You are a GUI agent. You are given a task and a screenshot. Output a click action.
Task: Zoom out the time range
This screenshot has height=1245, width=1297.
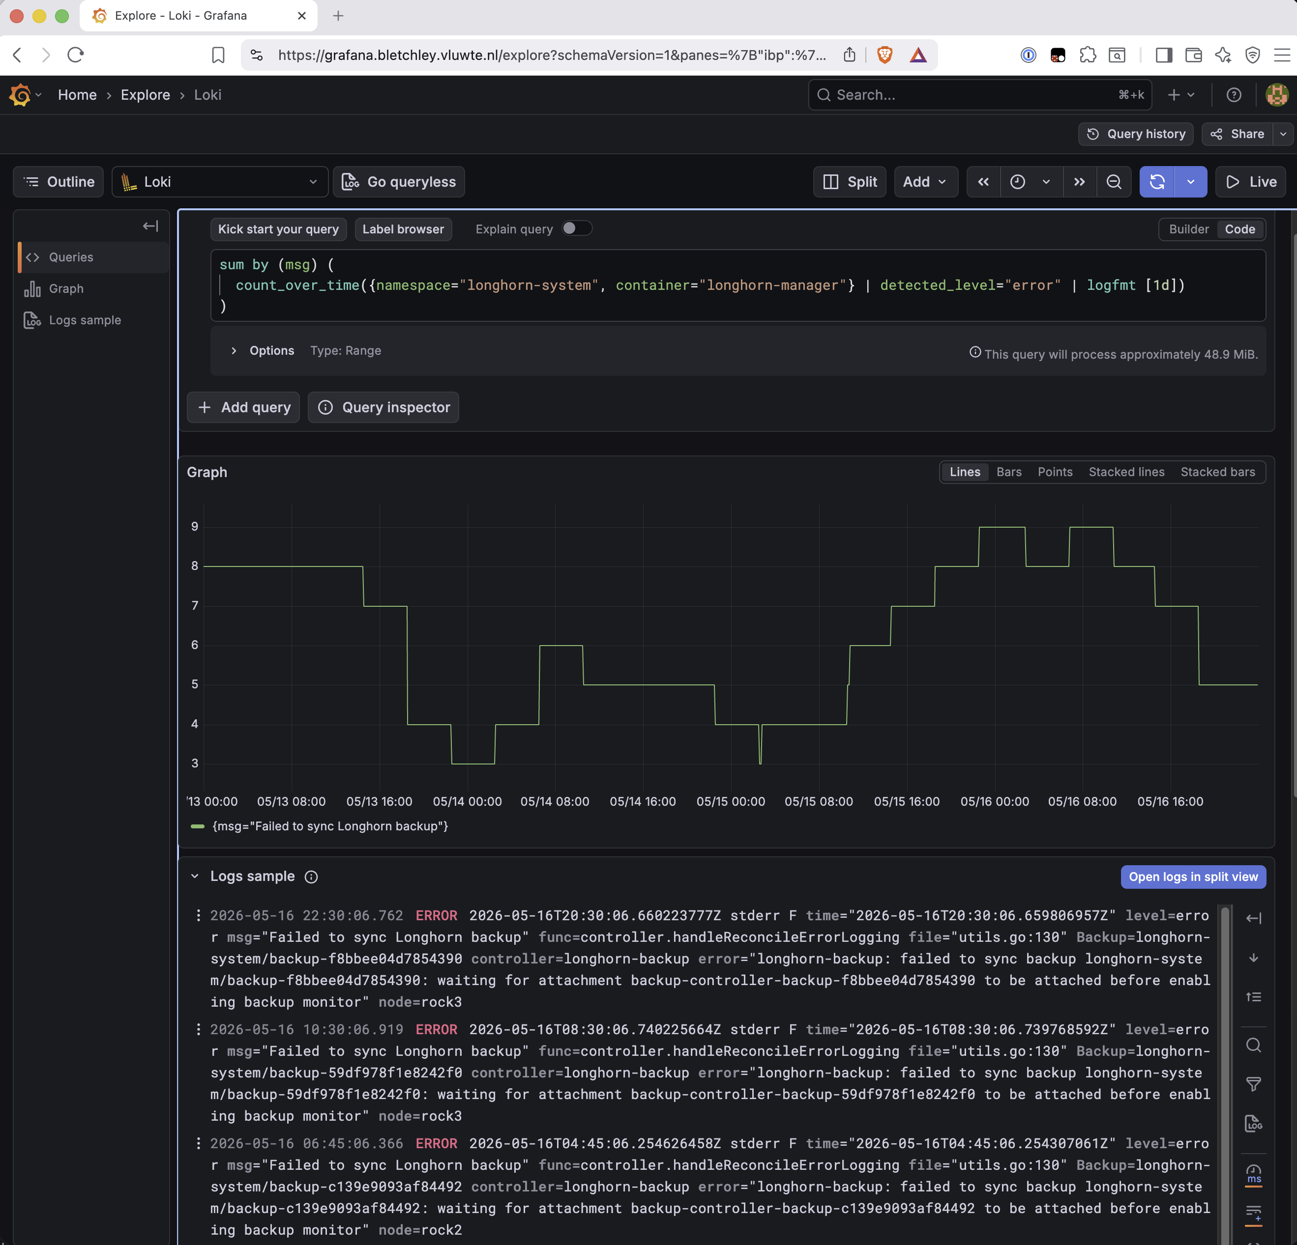point(1114,182)
